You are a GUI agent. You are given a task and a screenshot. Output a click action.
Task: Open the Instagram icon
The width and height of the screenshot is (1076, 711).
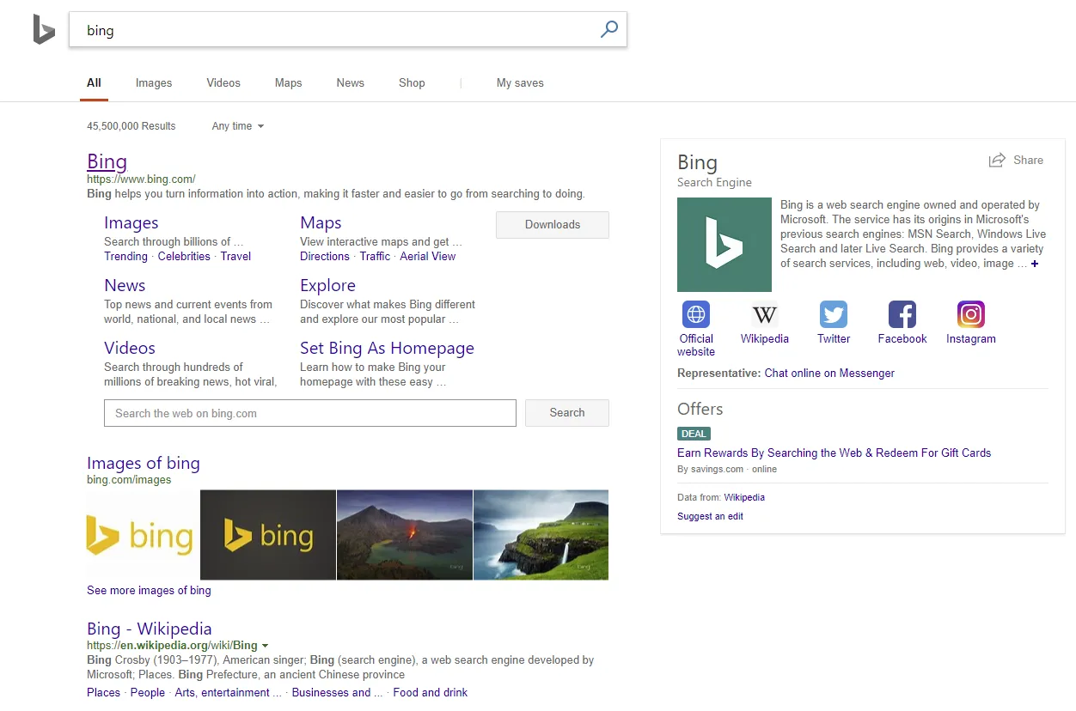(971, 314)
